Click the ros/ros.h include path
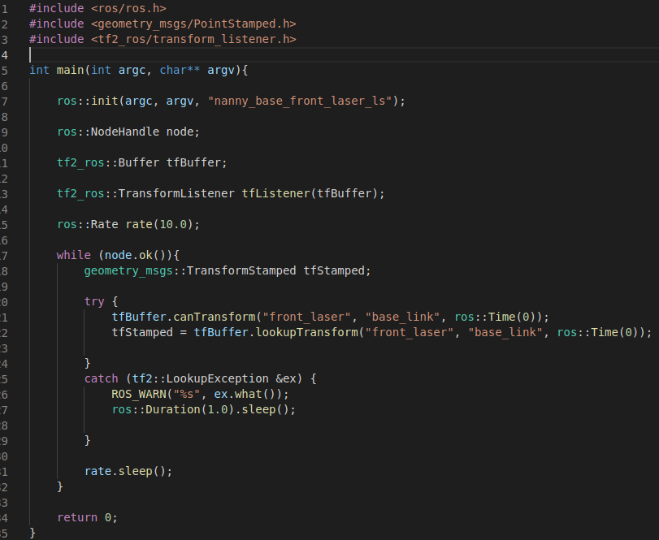The width and height of the screenshot is (659, 540). coord(128,8)
